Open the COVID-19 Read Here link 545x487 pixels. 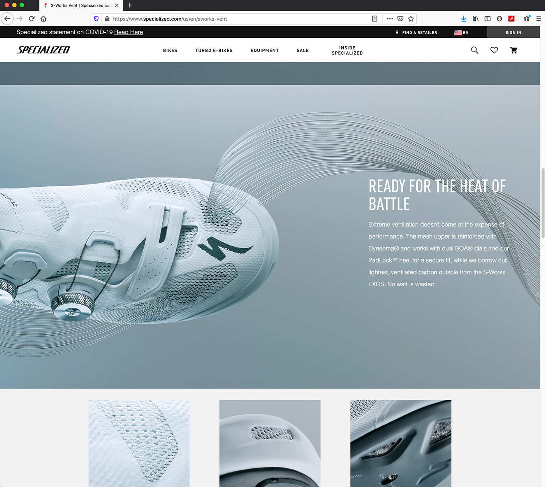(x=128, y=32)
